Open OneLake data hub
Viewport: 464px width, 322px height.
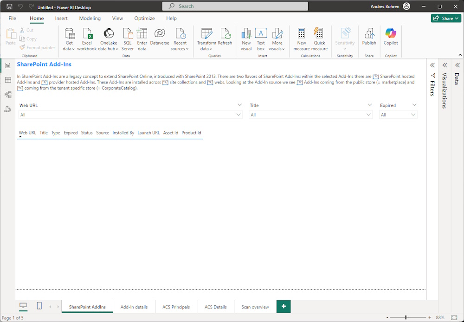tap(108, 39)
